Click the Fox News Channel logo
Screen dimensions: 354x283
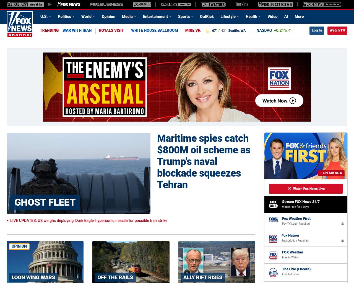20,24
